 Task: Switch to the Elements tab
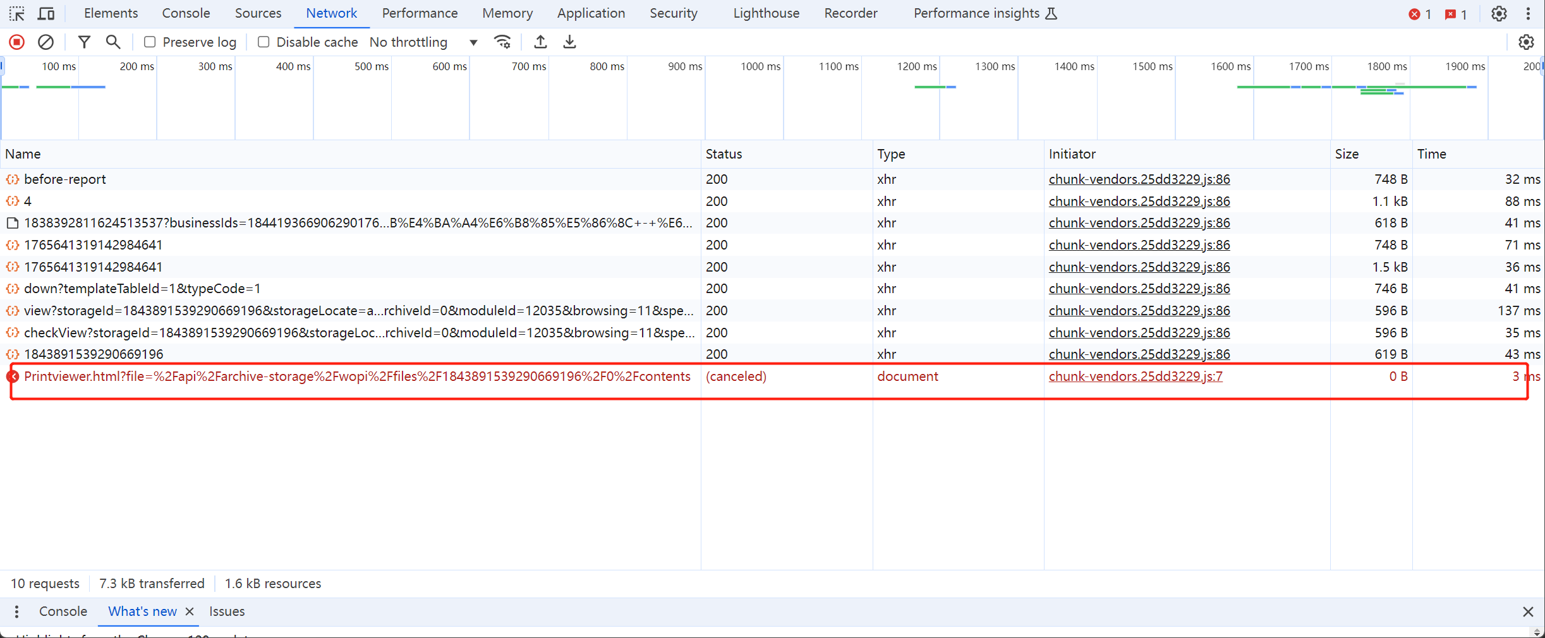[111, 13]
